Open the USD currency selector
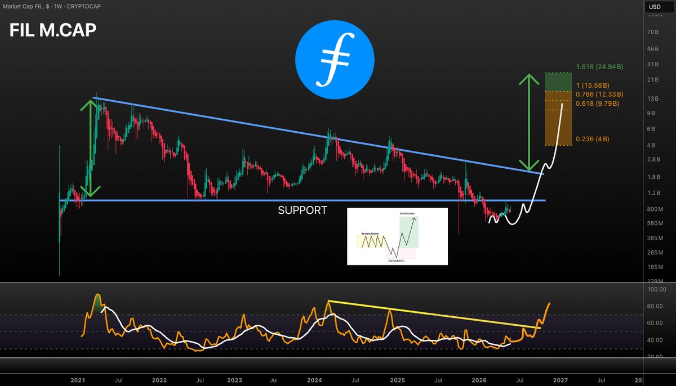This screenshot has height=386, width=676. click(658, 7)
